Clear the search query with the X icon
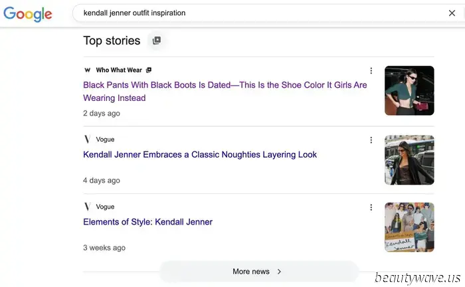 (x=452, y=13)
